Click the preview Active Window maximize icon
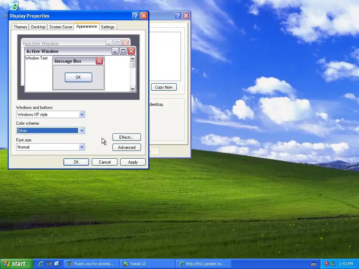359x269 pixels. [x=123, y=51]
